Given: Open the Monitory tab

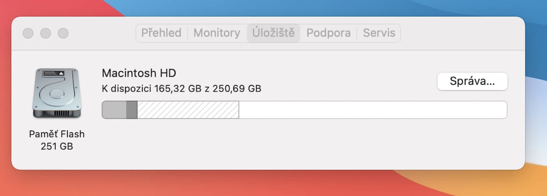Looking at the screenshot, I should (217, 33).
